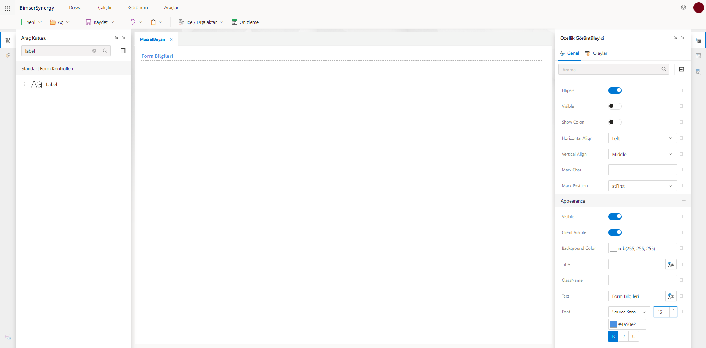
Task: Toggle italic font style button
Action: coord(624,337)
